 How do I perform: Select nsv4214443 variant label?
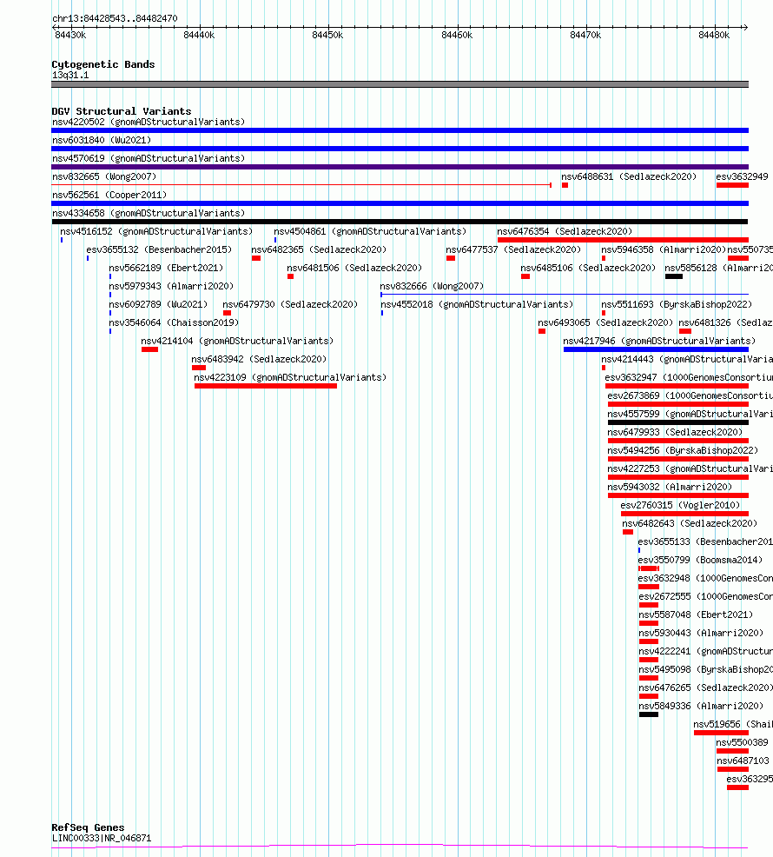pyautogui.click(x=687, y=359)
